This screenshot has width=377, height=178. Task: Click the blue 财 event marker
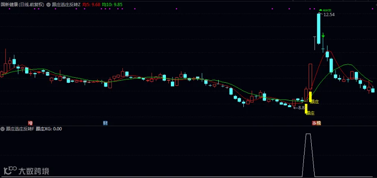tap(105, 123)
